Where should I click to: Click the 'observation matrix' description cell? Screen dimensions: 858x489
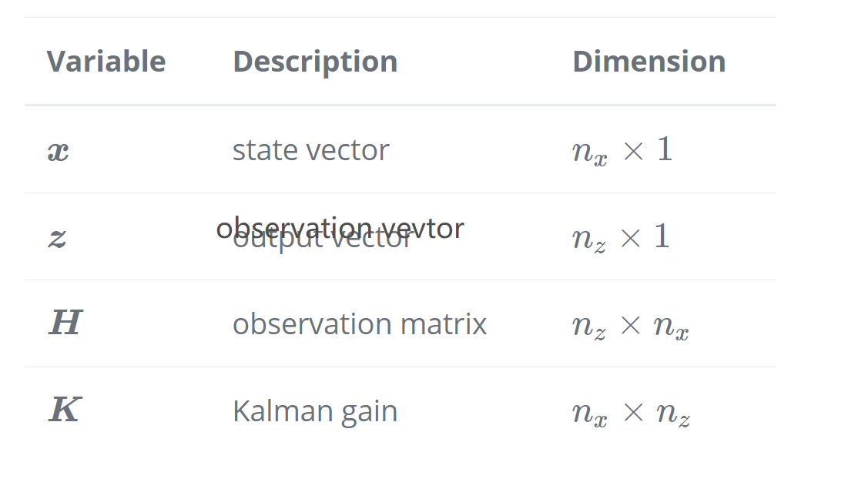click(x=360, y=323)
